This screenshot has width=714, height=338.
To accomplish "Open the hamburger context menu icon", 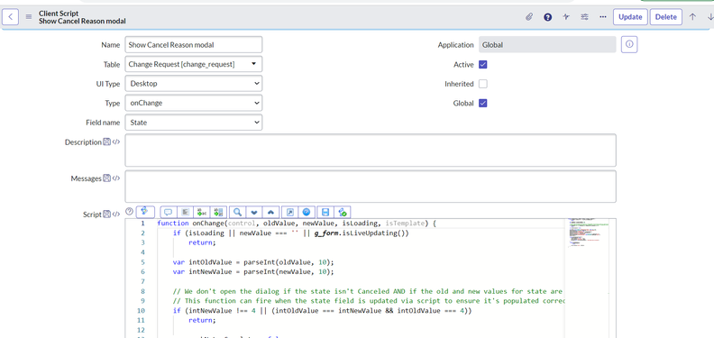I will coord(29,17).
